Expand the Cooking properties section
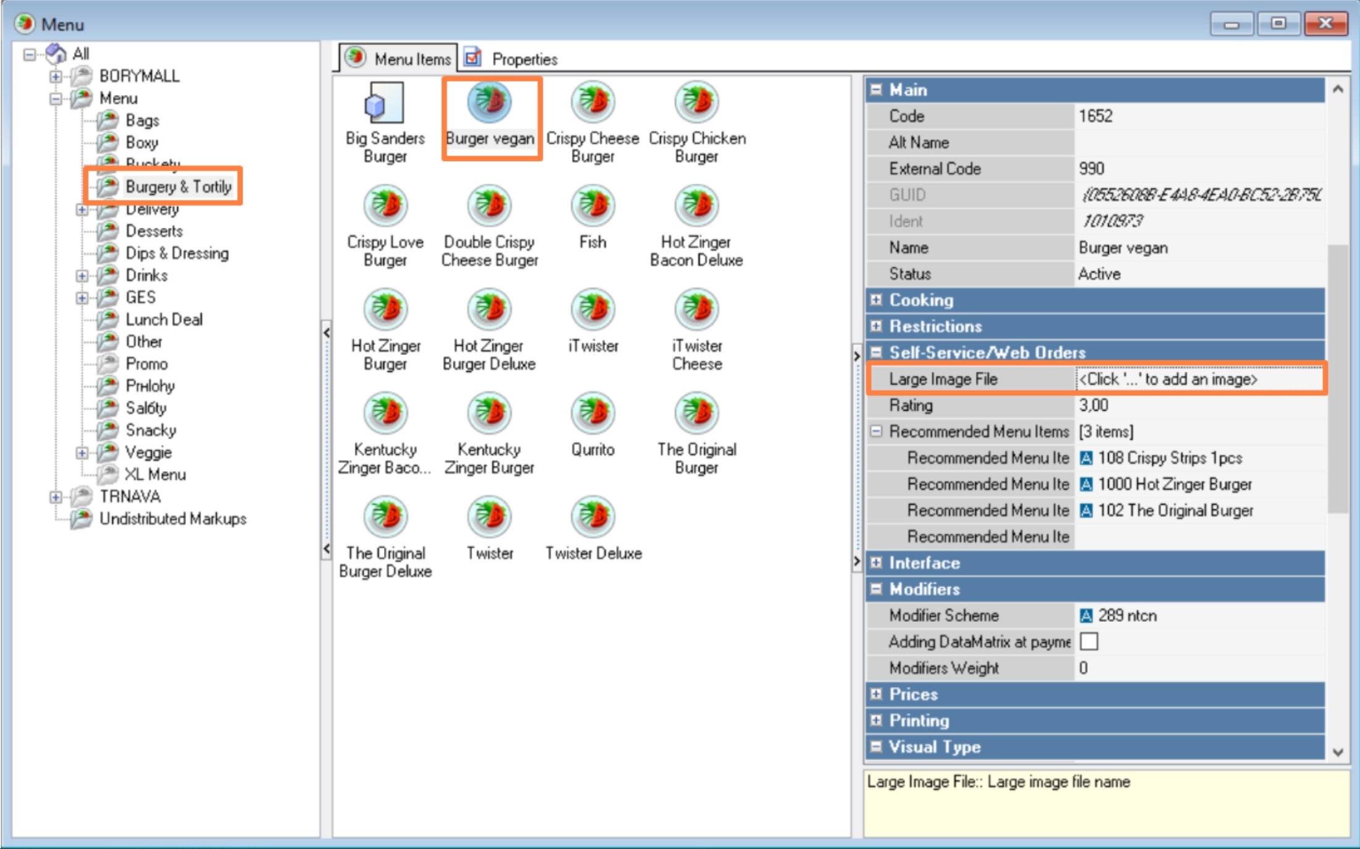 [x=876, y=300]
